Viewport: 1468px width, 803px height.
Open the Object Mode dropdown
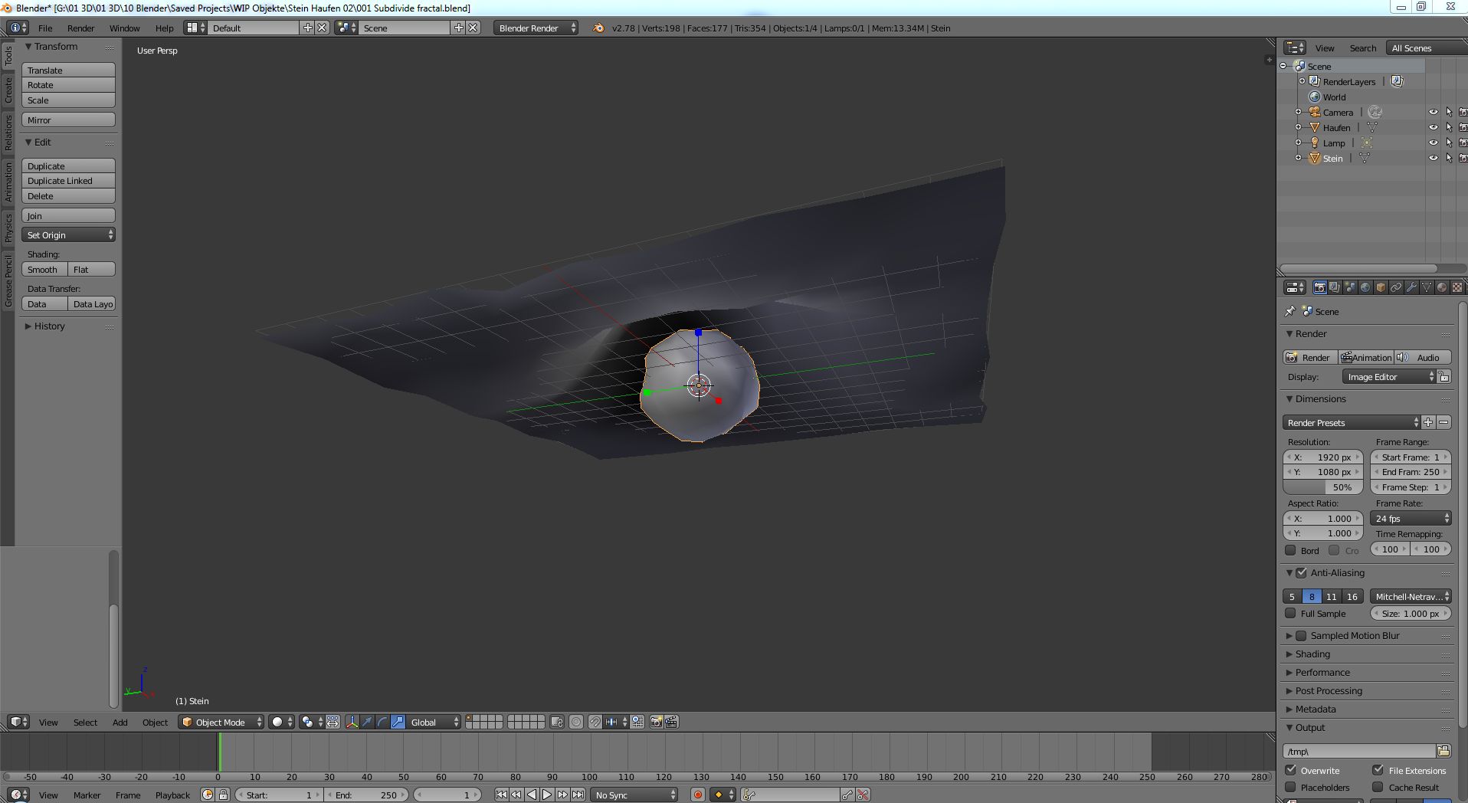(x=221, y=722)
